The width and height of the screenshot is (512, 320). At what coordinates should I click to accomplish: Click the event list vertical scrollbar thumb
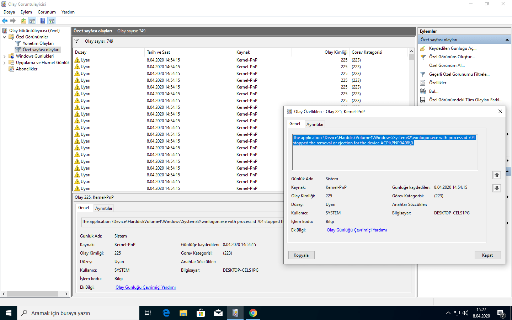tap(412, 57)
